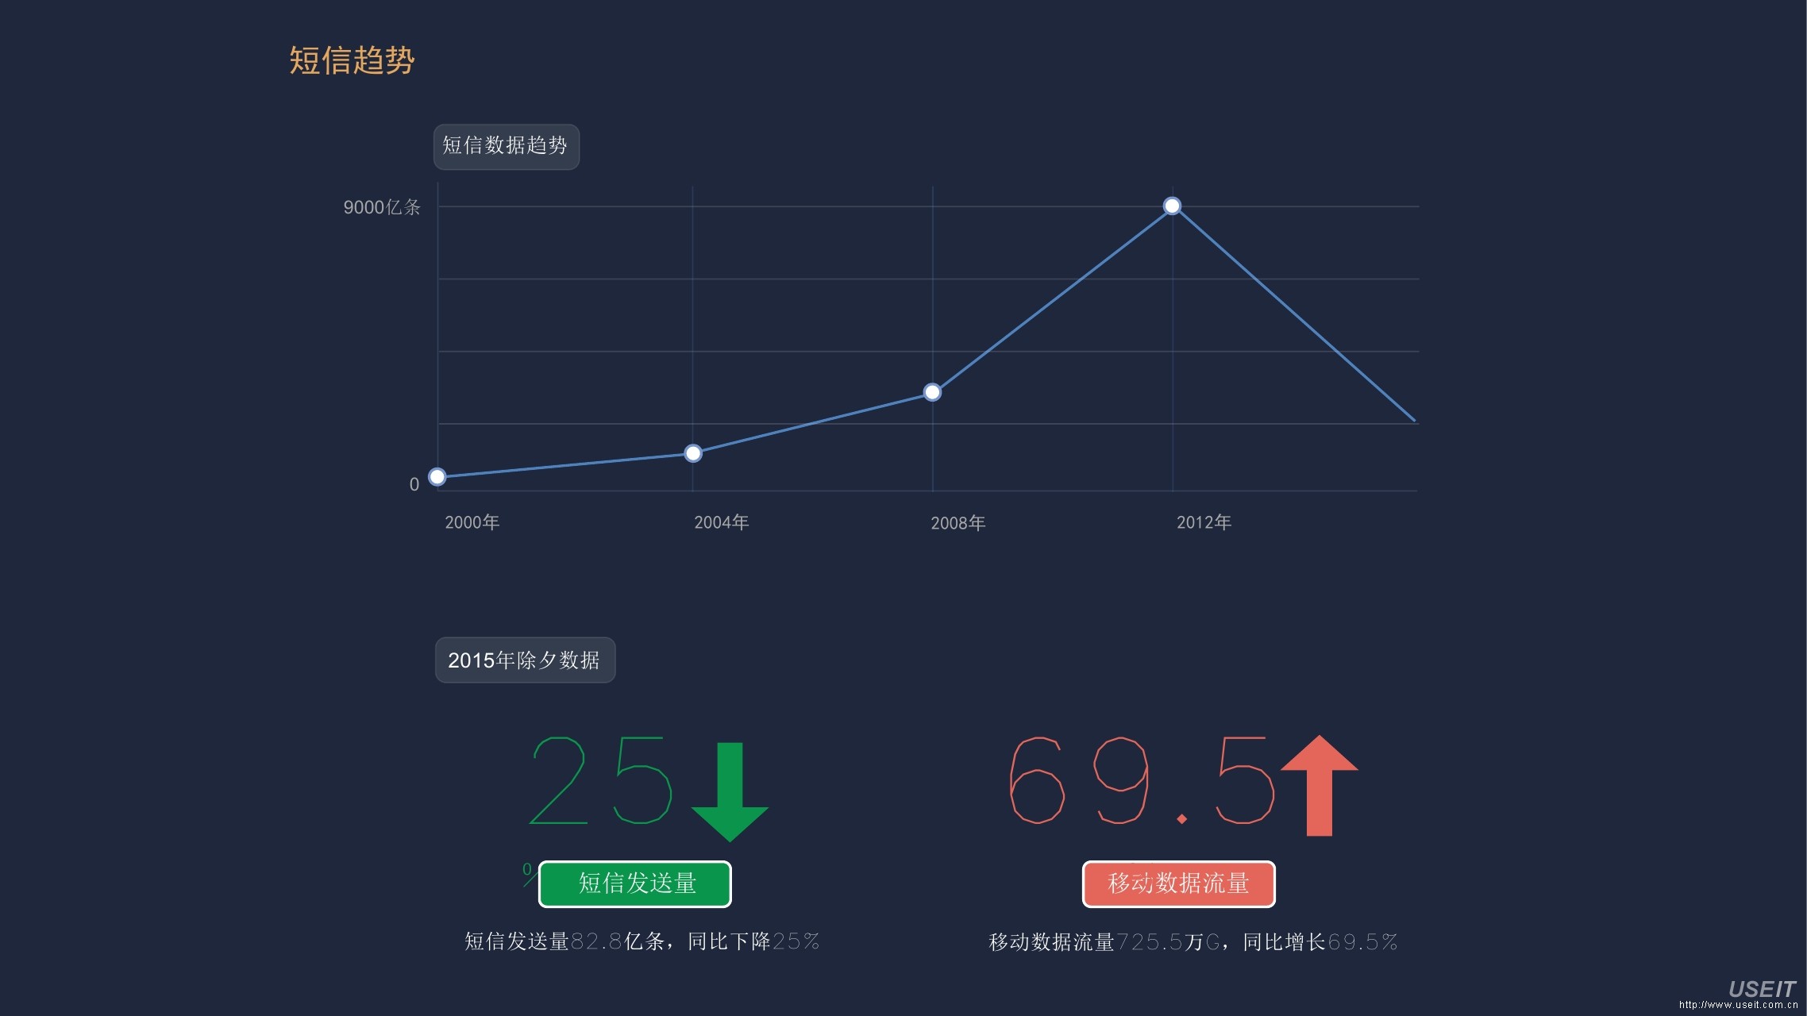Viewport: 1807px width, 1016px height.
Task: Click the 2000 data point at origin
Action: point(437,476)
